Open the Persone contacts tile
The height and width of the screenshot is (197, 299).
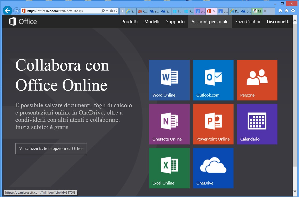257,80
